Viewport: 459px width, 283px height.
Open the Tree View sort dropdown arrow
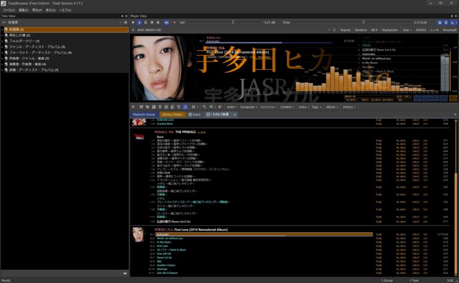point(120,22)
